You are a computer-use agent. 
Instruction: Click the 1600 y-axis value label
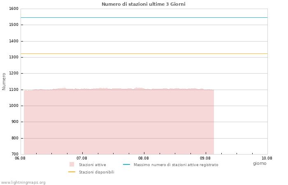coord(14,9)
